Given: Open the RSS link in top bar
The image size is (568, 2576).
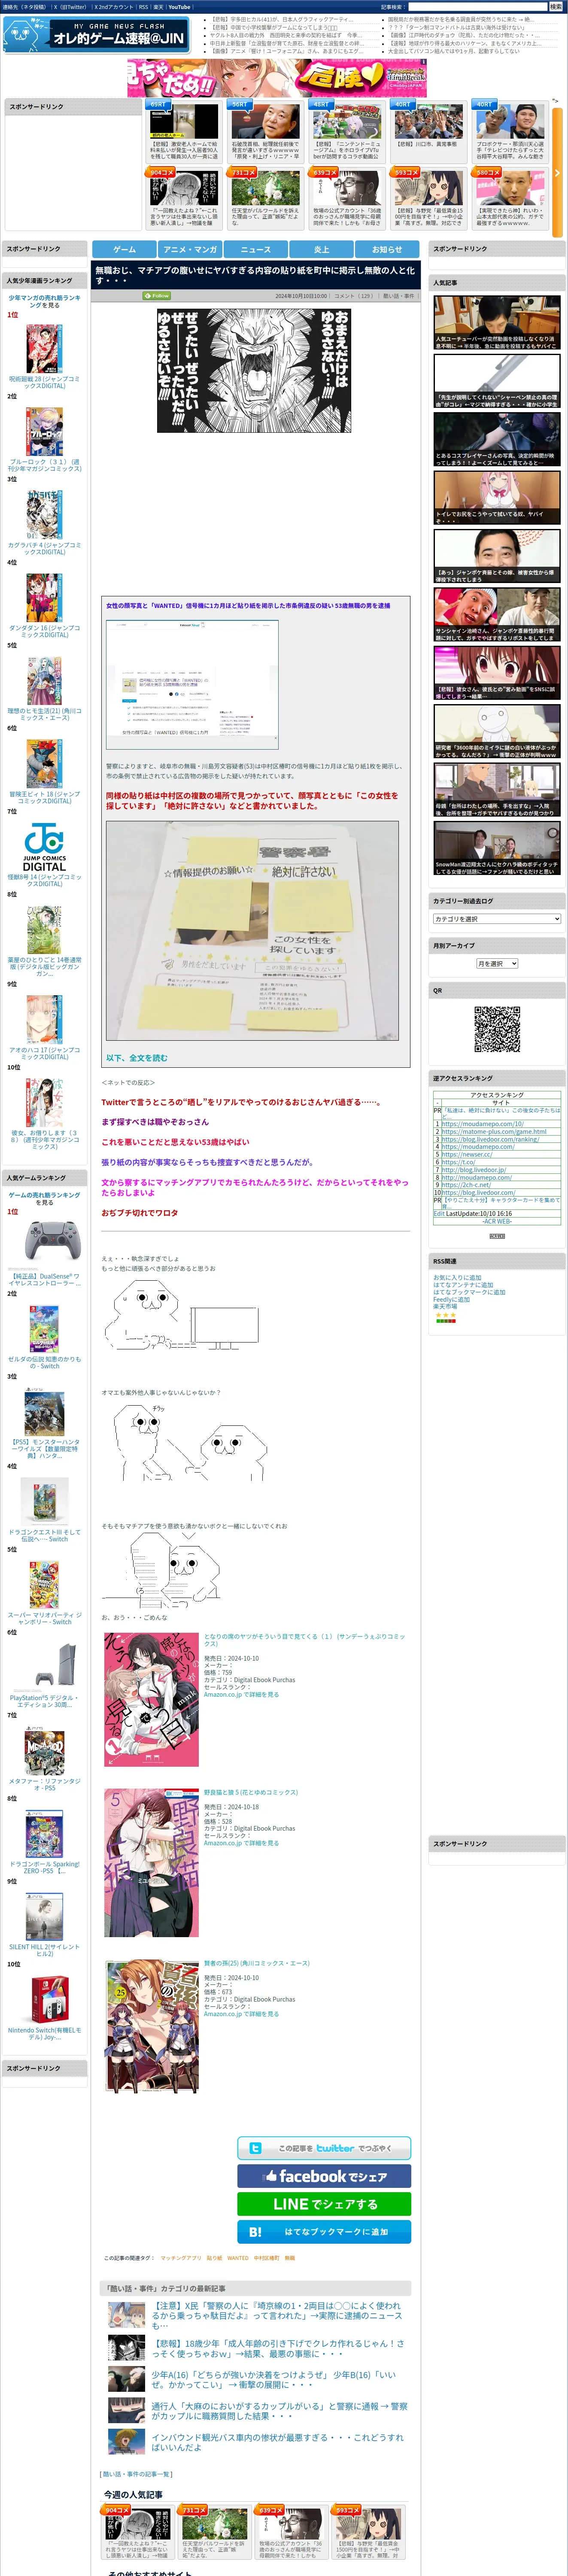Looking at the screenshot, I should [x=143, y=6].
